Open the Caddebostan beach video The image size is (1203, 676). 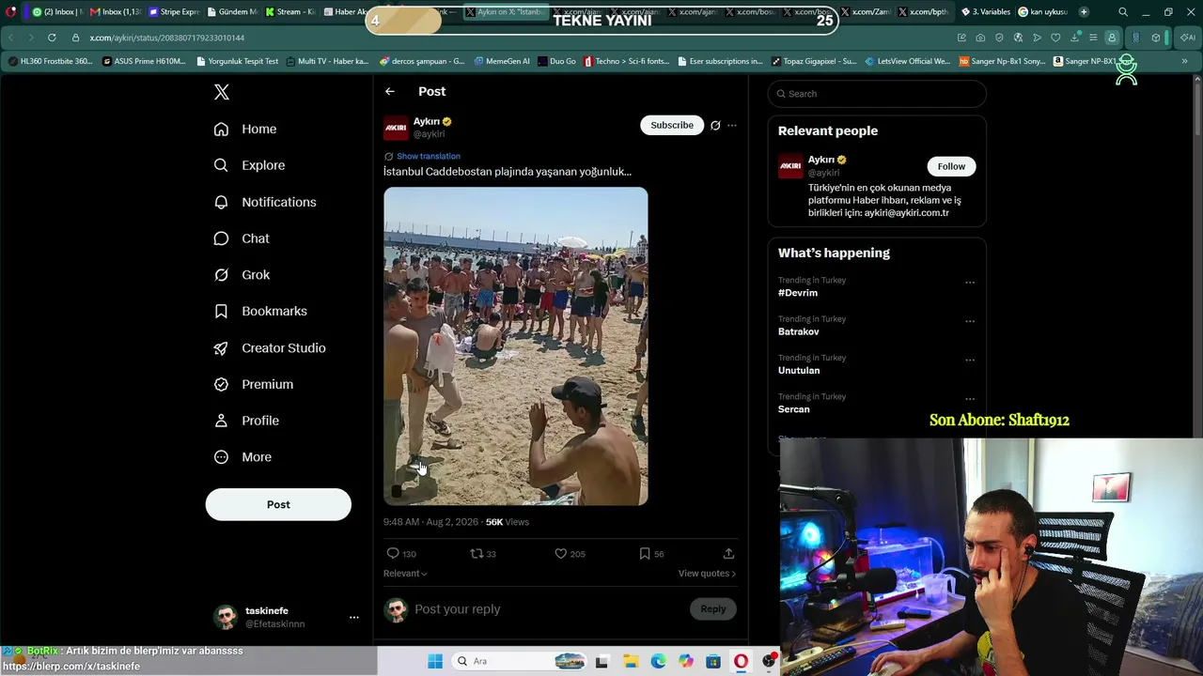[x=515, y=346]
